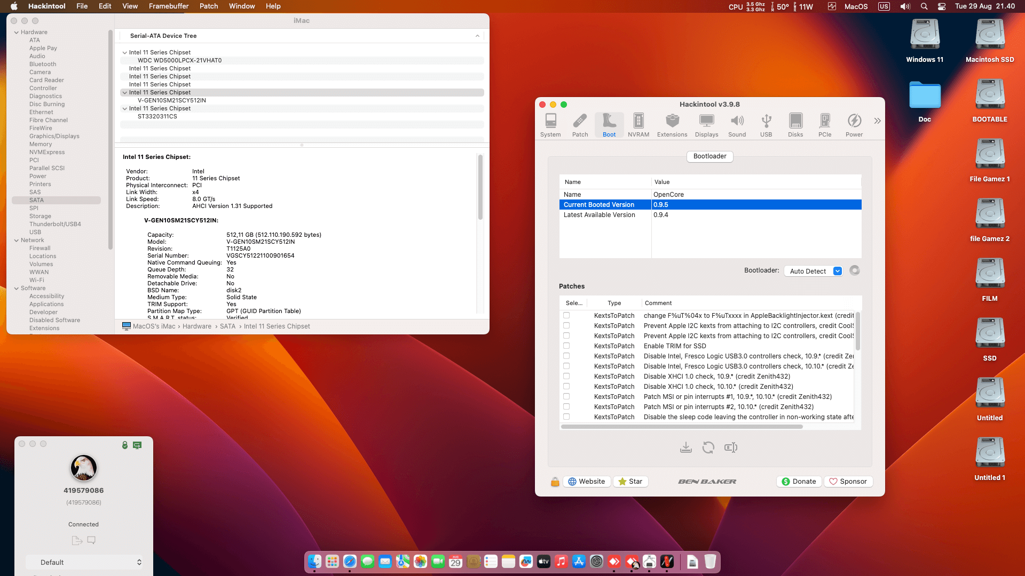The width and height of the screenshot is (1025, 576).
Task: Click the Donate button
Action: click(799, 481)
